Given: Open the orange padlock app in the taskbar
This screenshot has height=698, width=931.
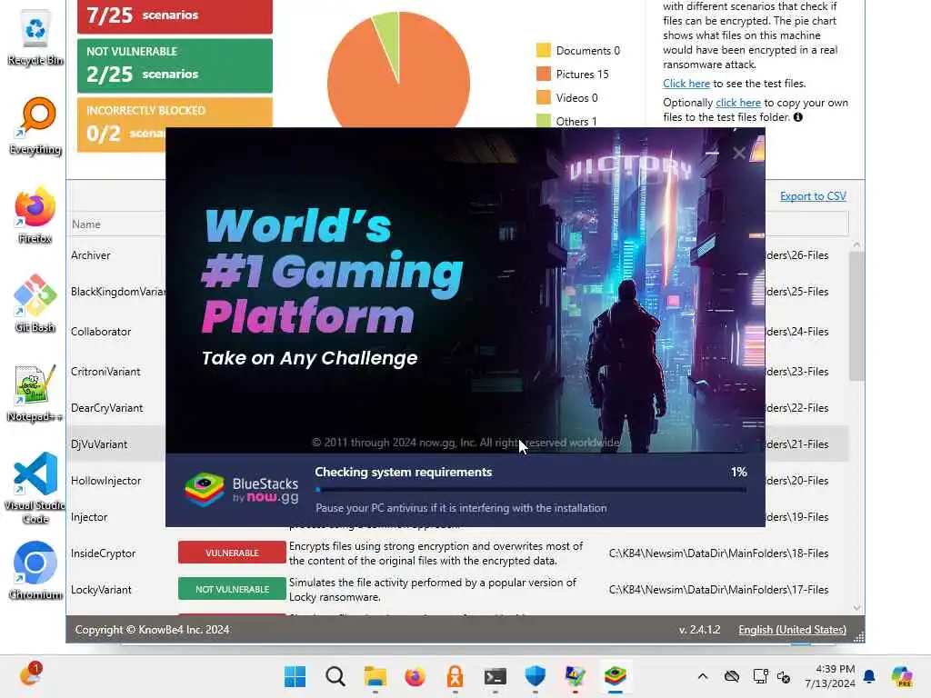Looking at the screenshot, I should [455, 676].
